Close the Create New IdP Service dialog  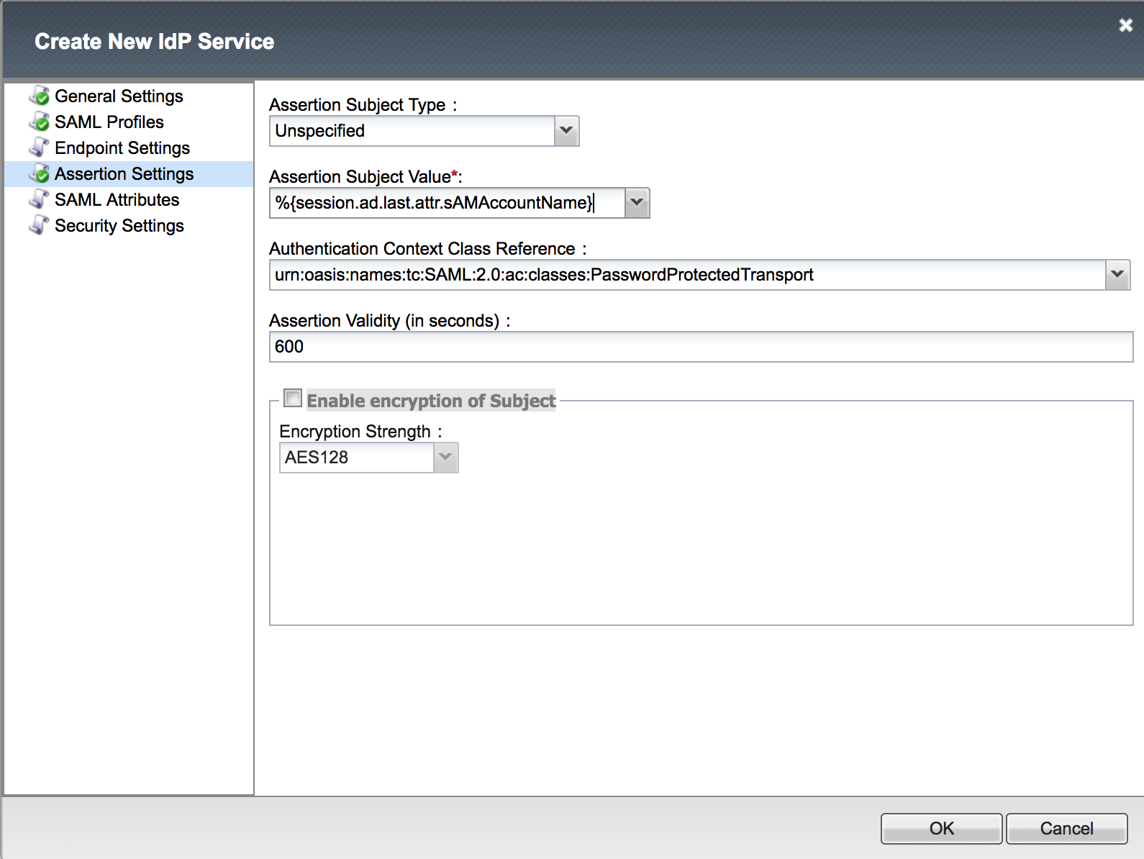click(1126, 25)
